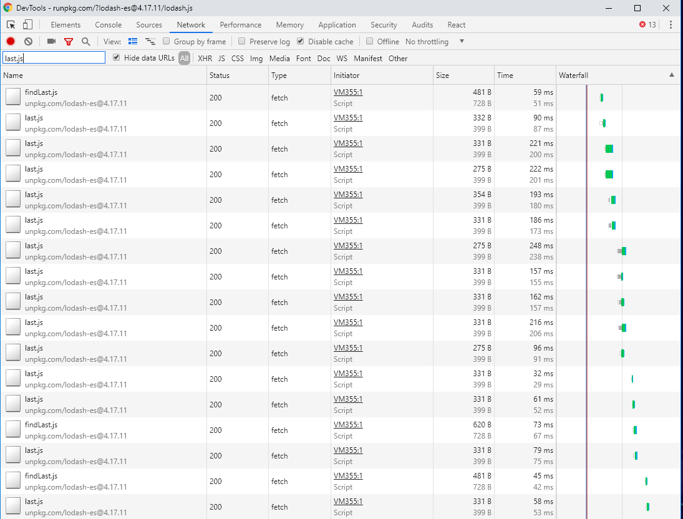Clear the network log icon

(x=28, y=41)
